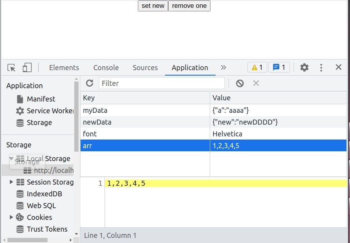
Task: Click the inspect element cursor icon
Action: tap(11, 67)
